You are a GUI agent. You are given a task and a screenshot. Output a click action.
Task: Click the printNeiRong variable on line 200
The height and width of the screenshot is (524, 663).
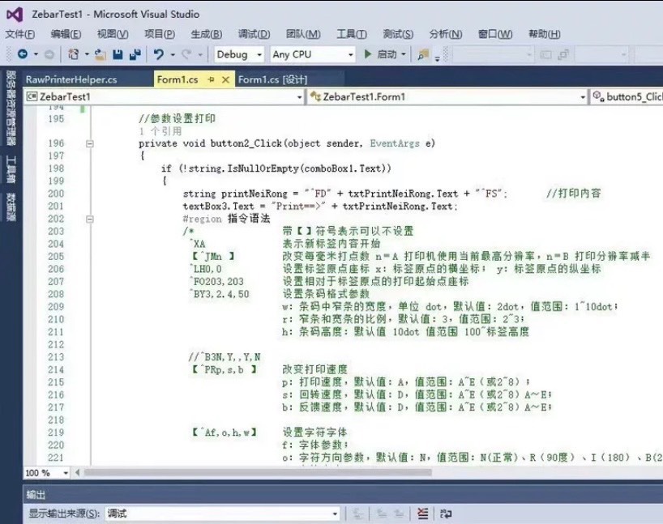pos(255,194)
